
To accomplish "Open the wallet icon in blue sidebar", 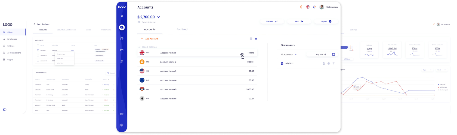I will pos(122,39).
